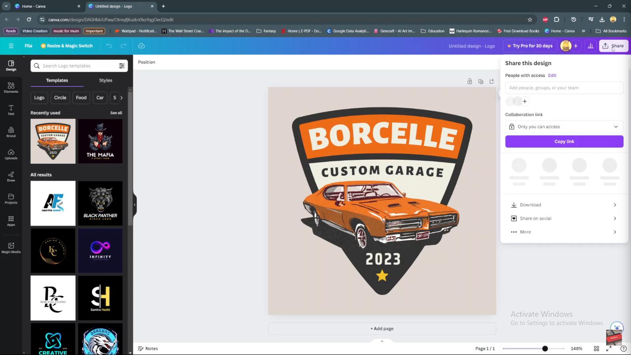Click the Share button

click(614, 46)
